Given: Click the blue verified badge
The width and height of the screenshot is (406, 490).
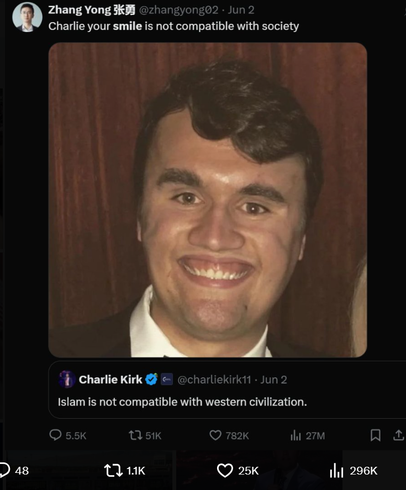Looking at the screenshot, I should (151, 380).
